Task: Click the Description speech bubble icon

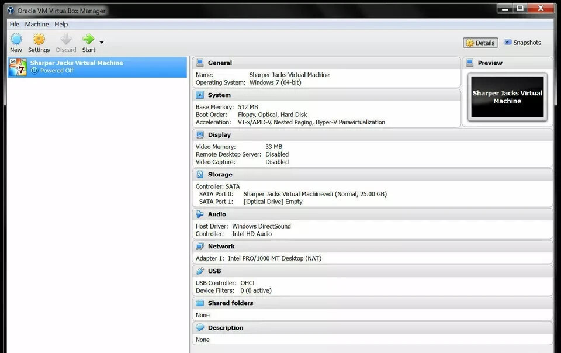Action: [200, 327]
